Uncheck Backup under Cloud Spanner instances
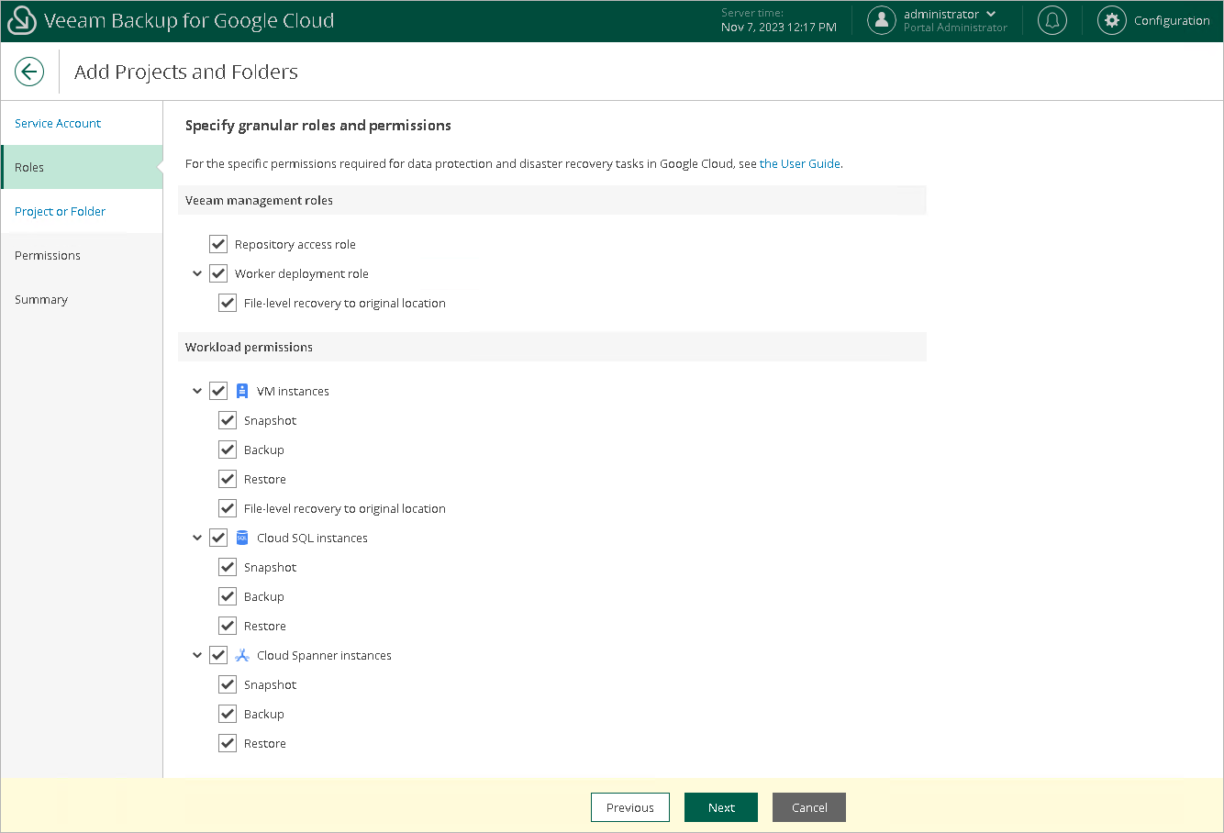 [228, 714]
